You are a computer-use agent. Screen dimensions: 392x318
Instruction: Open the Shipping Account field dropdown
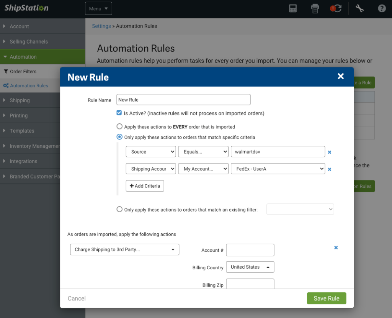click(x=151, y=169)
